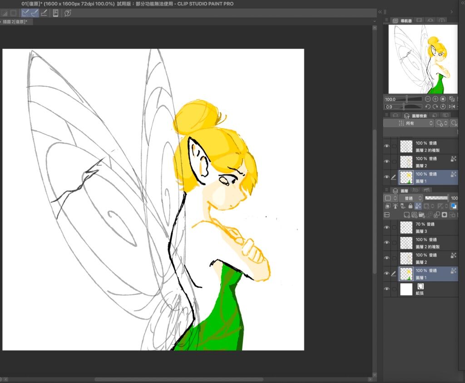
Task: Rotate canvas right in Navigator
Action: click(435, 106)
